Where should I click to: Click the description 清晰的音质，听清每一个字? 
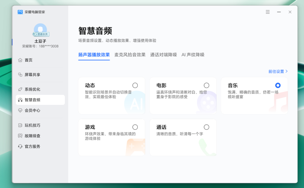[180, 134]
